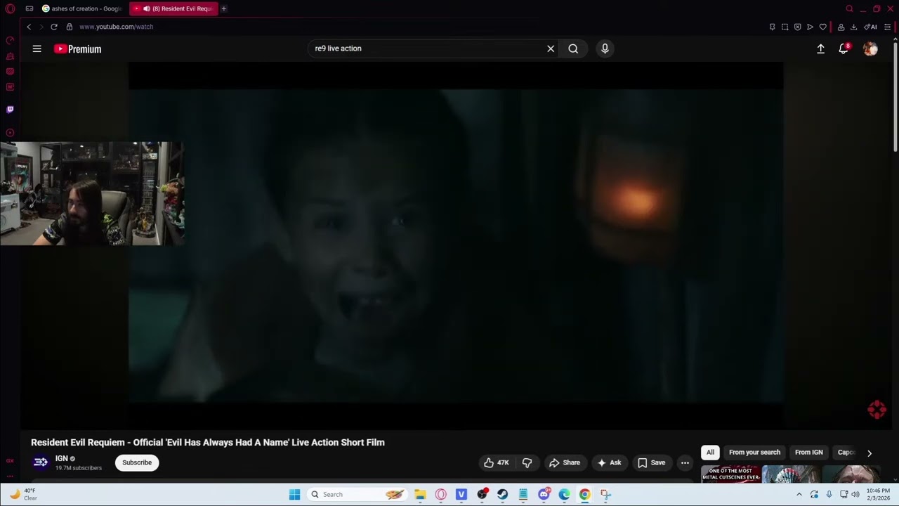Dislike this video
This screenshot has width=899, height=506.
[x=527, y=462]
